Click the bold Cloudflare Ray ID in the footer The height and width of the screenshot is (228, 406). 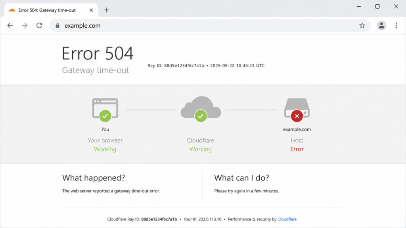click(x=159, y=219)
